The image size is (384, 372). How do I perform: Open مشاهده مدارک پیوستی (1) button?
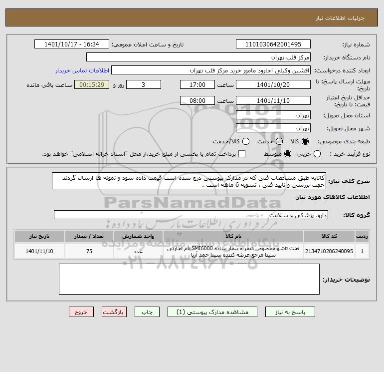pyautogui.click(x=212, y=312)
